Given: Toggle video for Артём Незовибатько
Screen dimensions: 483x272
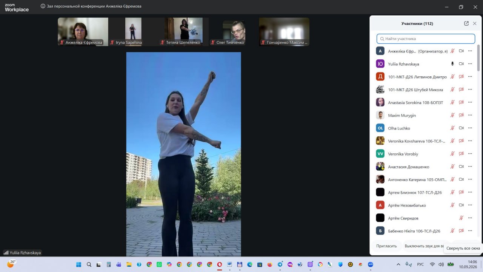Looking at the screenshot, I should tap(461, 205).
